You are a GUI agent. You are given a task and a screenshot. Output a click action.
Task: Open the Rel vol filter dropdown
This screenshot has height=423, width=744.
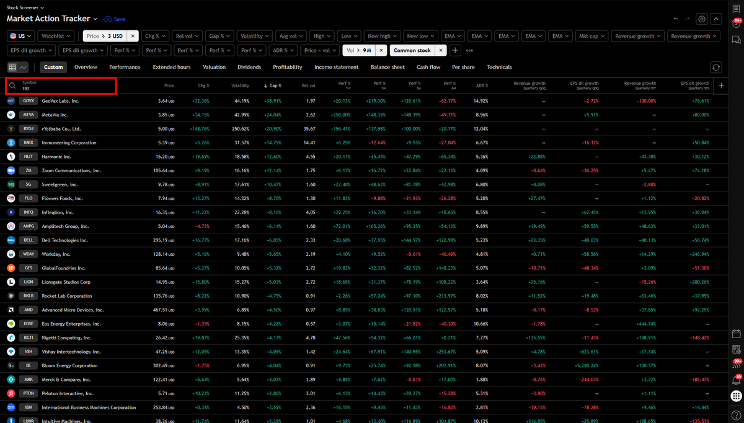click(x=187, y=36)
